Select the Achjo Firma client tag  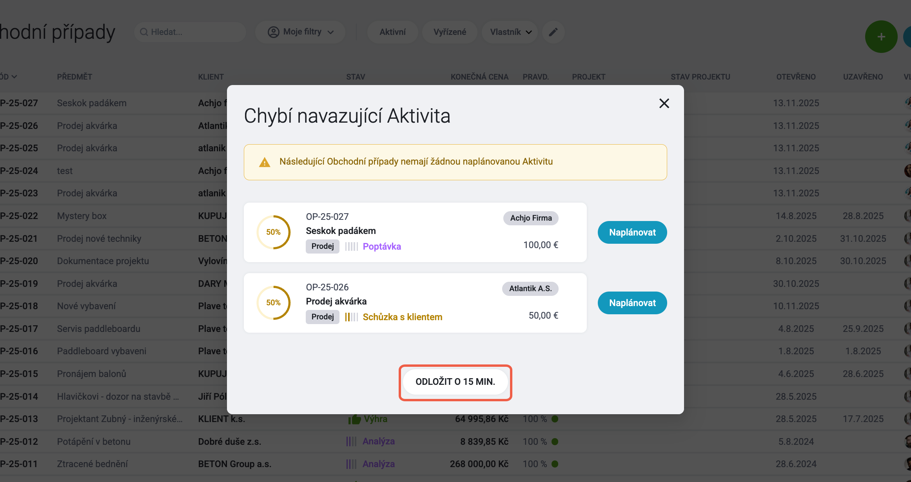pos(531,218)
